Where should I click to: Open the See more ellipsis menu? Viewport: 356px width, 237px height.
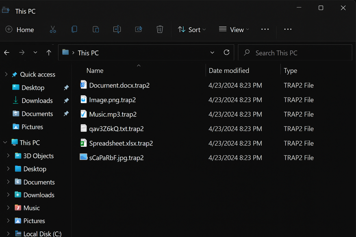[265, 29]
